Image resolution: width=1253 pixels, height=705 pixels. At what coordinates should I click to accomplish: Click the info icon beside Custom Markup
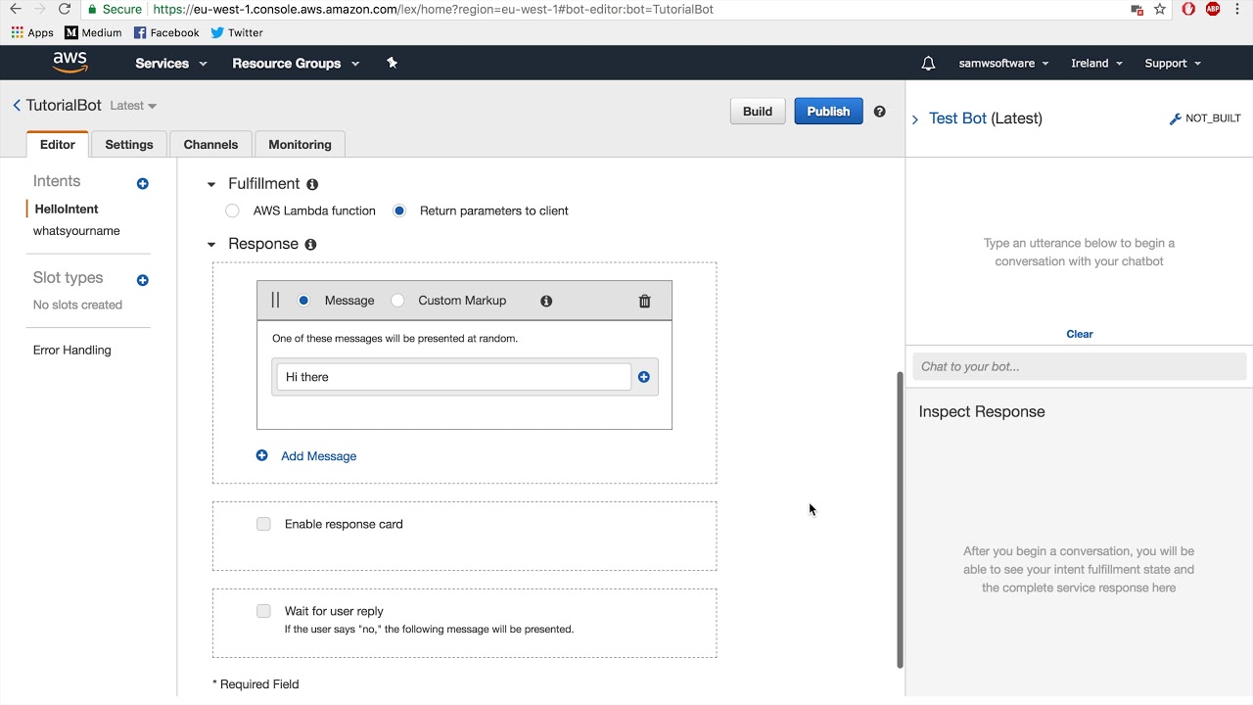546,301
